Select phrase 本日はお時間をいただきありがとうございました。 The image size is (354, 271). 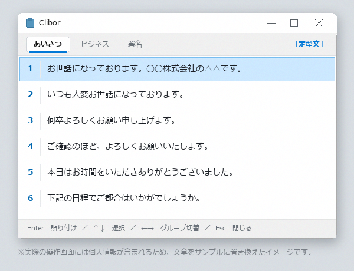(x=177, y=172)
